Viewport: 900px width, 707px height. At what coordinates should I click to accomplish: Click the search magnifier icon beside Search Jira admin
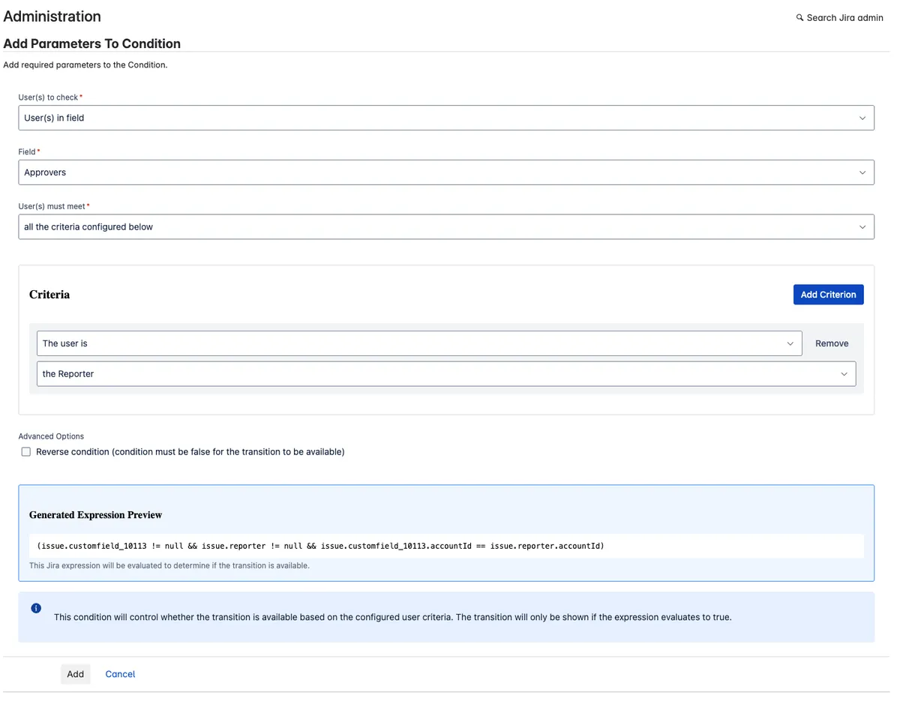pyautogui.click(x=799, y=18)
